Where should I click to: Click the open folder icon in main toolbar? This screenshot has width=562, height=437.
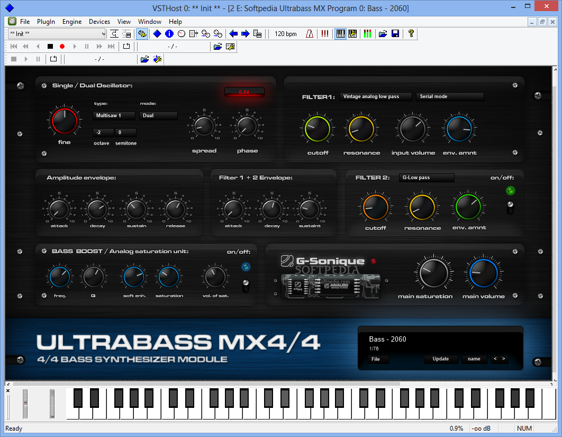(x=383, y=34)
